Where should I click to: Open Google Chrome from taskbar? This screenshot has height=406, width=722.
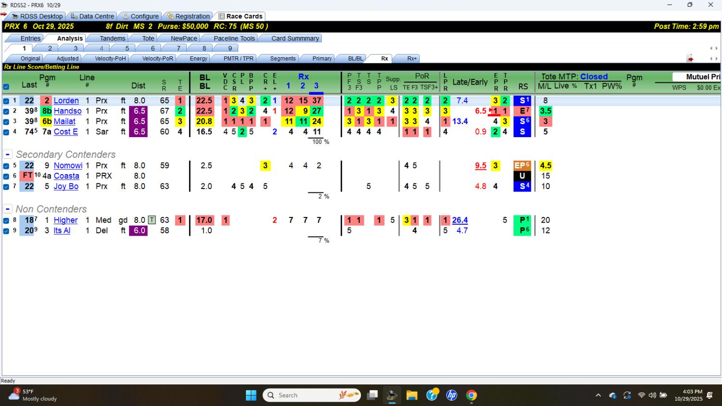click(x=471, y=395)
